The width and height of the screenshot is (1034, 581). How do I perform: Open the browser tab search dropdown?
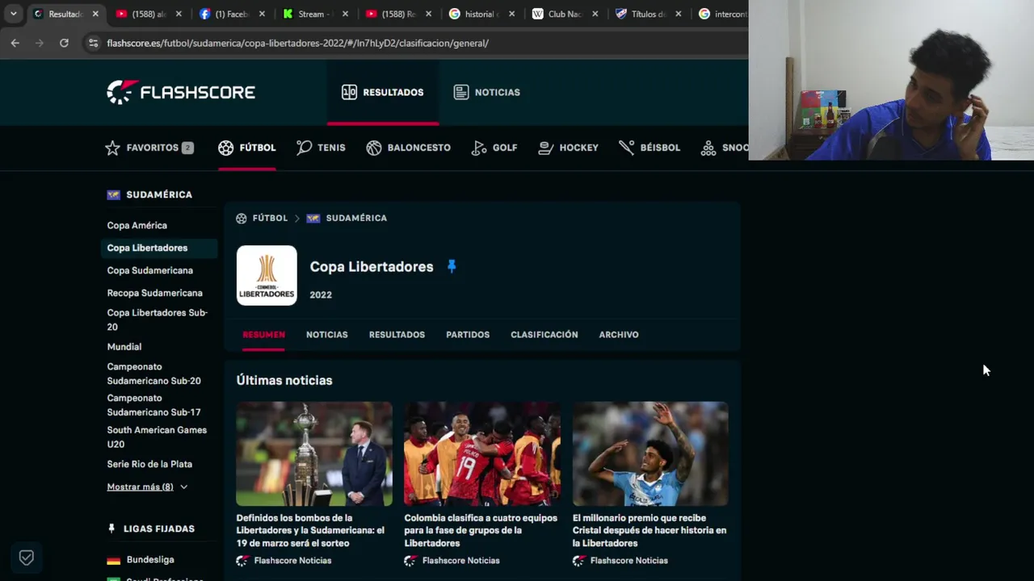[13, 14]
